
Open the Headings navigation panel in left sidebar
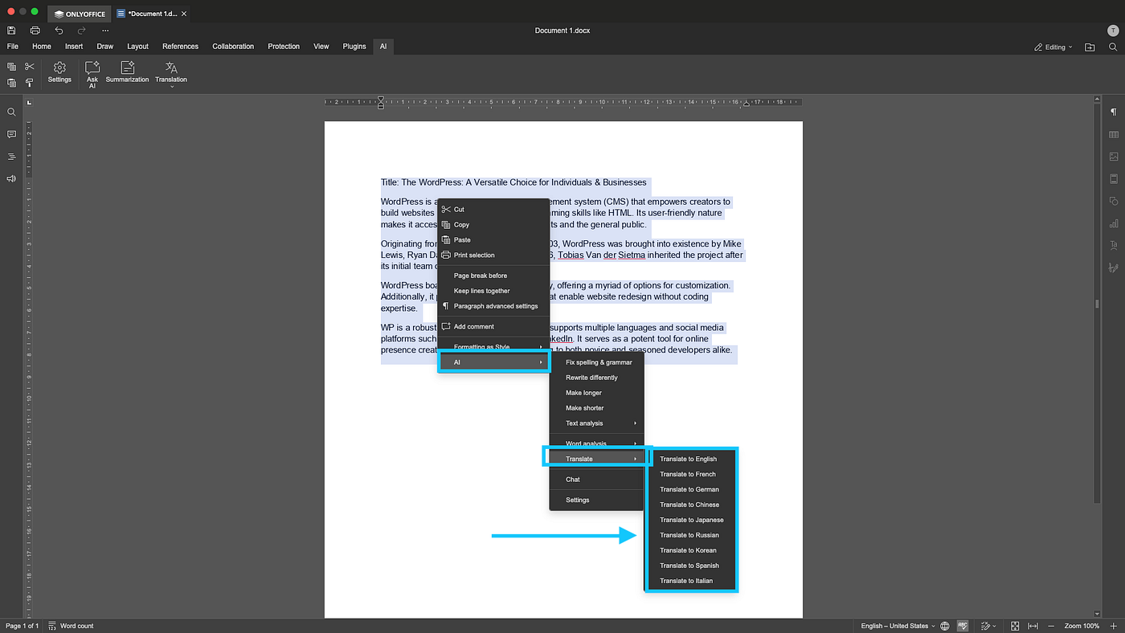[x=11, y=157]
